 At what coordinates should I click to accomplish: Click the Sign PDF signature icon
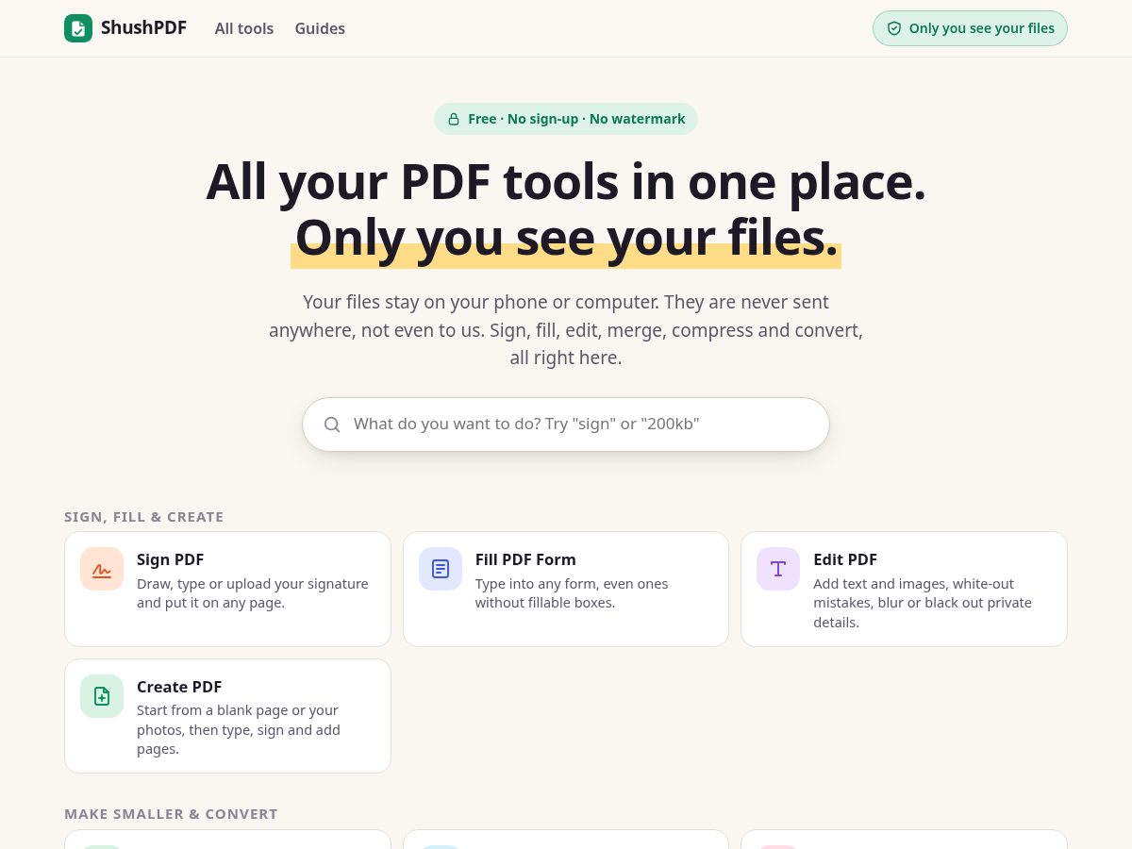click(102, 569)
